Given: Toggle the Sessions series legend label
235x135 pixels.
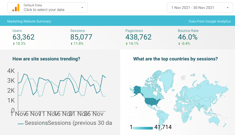Looking at the screenshot, I should point(36,123).
